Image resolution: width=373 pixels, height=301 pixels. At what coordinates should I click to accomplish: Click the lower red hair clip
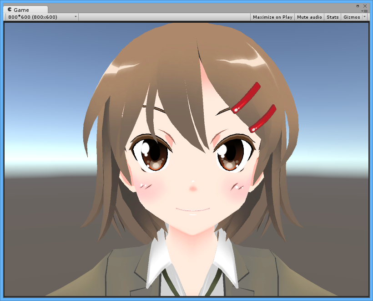[262, 118]
